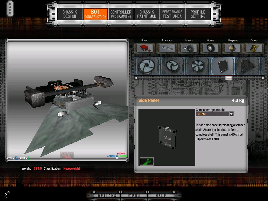
Task: Select the middle of the three disc thumbnails
Action: point(172,66)
